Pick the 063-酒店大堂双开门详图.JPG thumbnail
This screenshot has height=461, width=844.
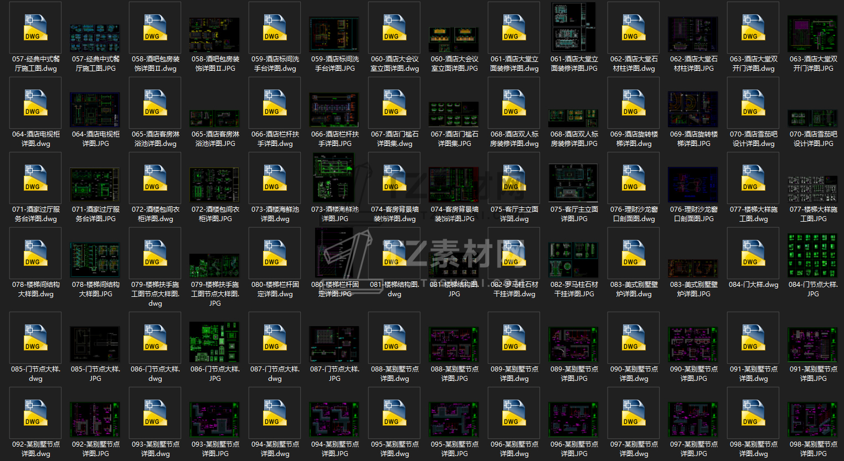[813, 34]
